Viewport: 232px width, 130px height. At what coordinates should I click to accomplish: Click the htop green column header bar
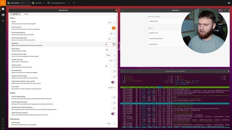pos(175,87)
